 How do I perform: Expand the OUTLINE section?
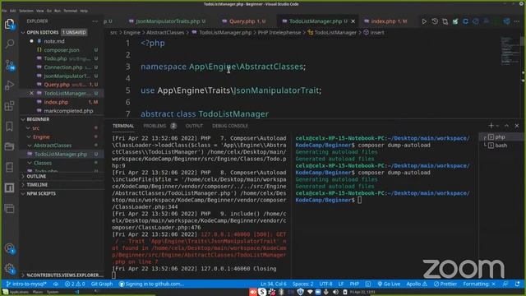click(x=36, y=176)
